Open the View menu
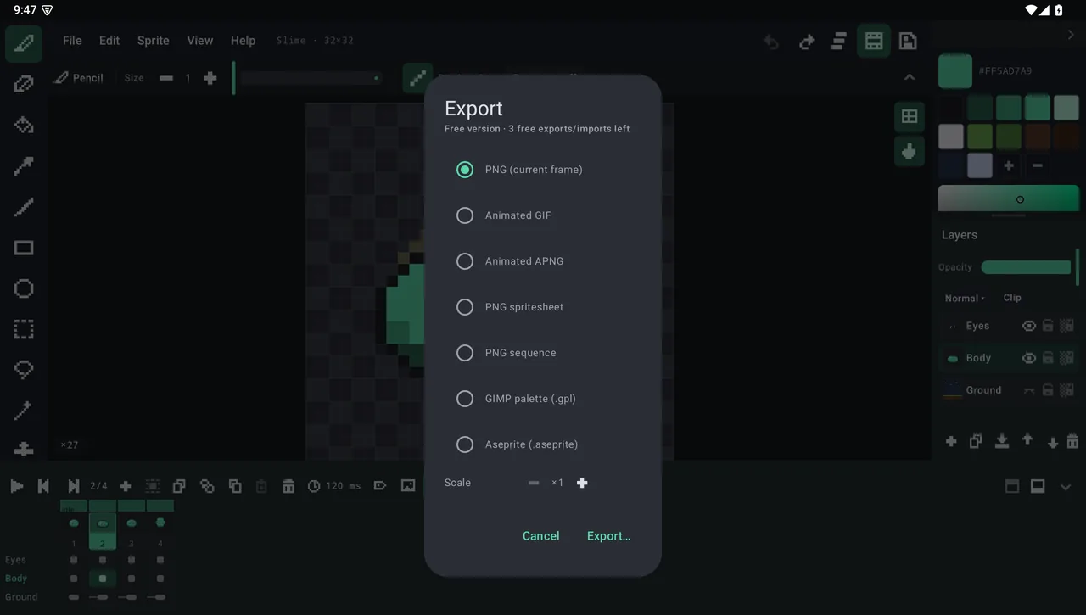Viewport: 1086px width, 615px height. coord(200,41)
